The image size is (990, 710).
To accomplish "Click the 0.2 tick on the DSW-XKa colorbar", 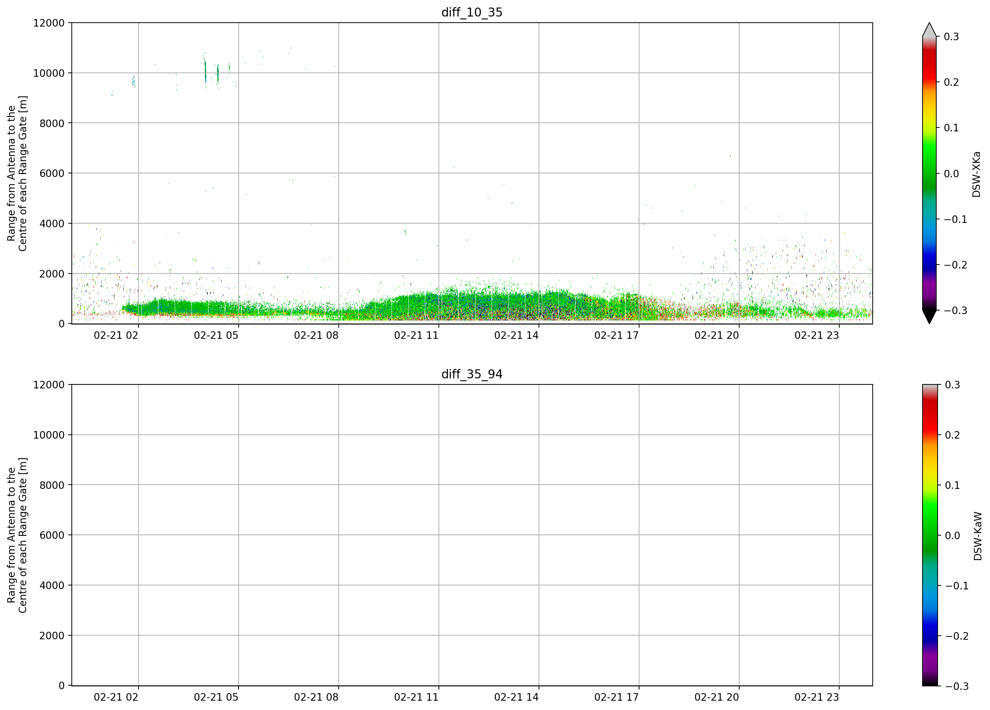I will tap(951, 82).
